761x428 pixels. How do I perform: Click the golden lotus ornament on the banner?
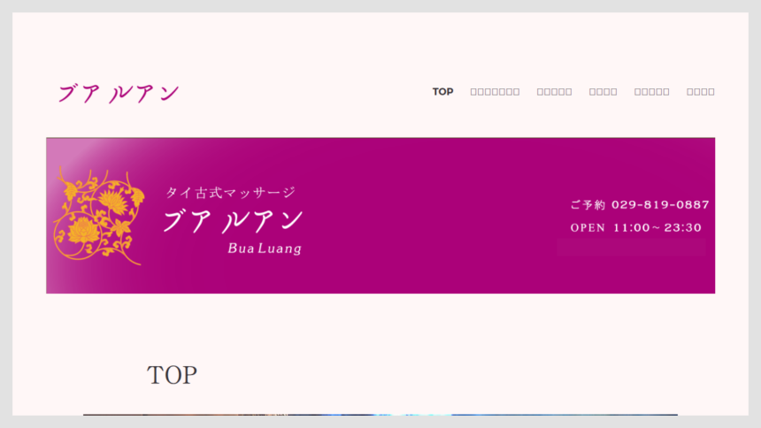click(x=98, y=216)
